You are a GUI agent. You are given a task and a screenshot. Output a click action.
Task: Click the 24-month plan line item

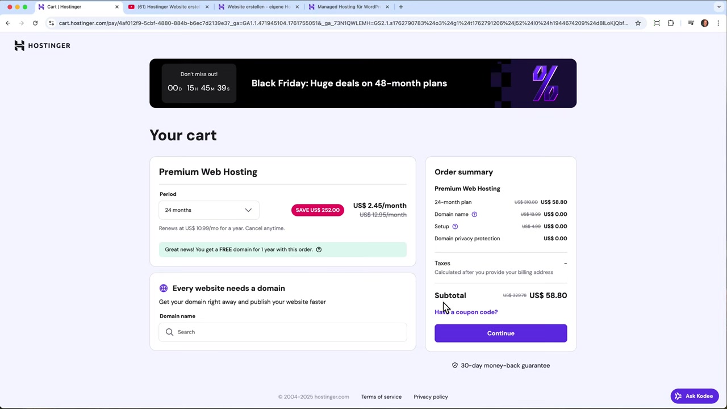click(x=500, y=202)
